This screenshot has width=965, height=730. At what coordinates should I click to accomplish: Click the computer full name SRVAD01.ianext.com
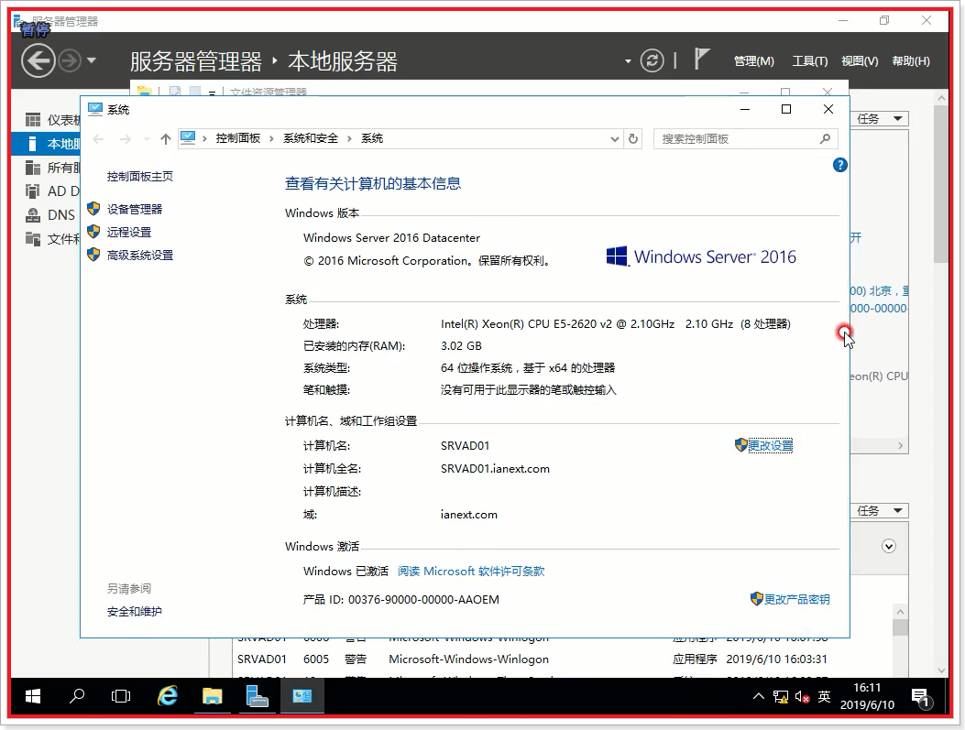pyautogui.click(x=495, y=469)
